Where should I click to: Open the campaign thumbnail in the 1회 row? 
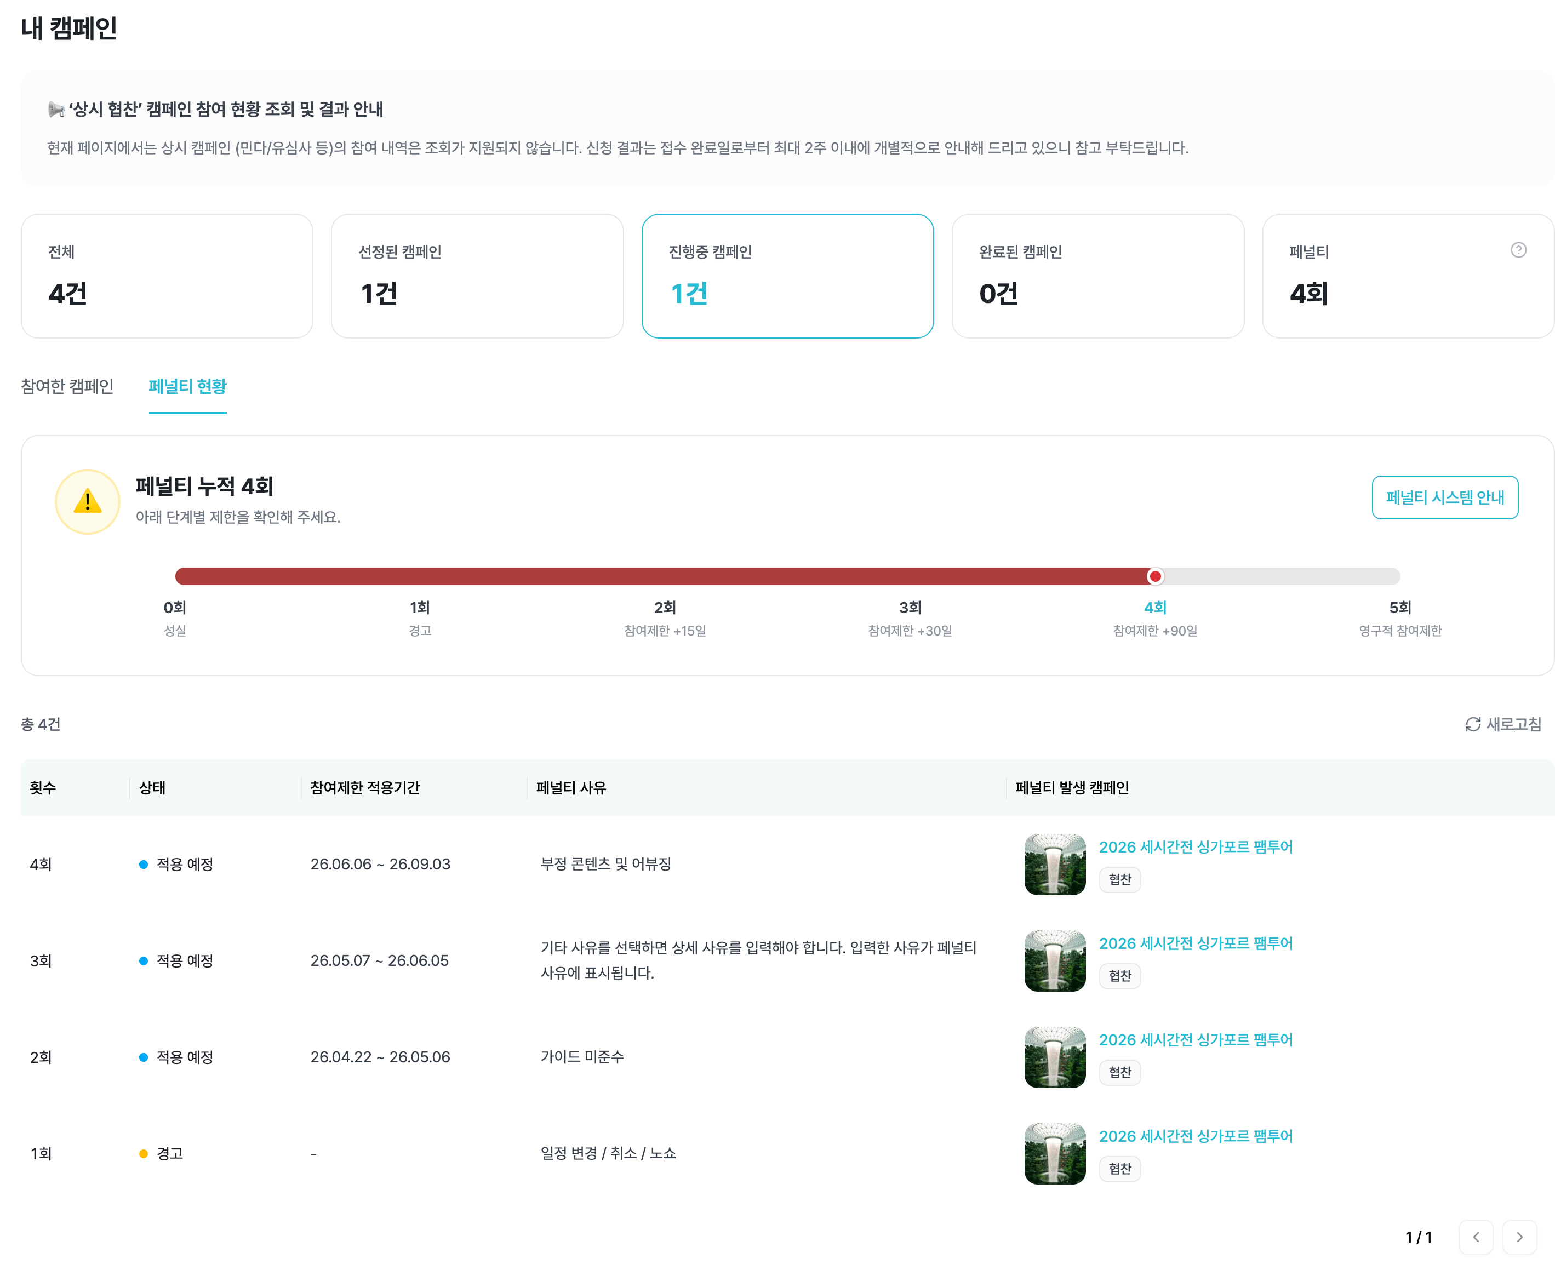pos(1054,1154)
